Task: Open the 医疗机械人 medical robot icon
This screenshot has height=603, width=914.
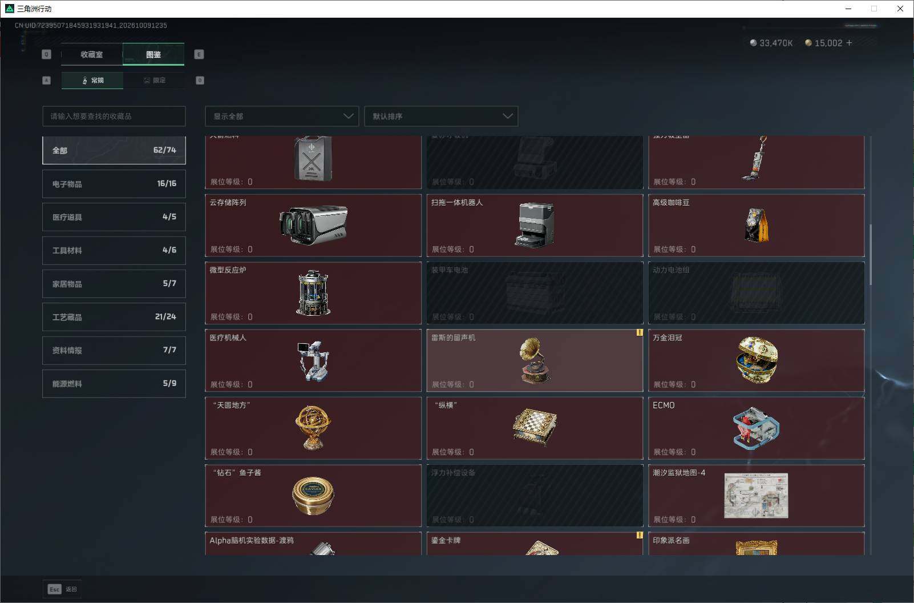Action: [313, 360]
